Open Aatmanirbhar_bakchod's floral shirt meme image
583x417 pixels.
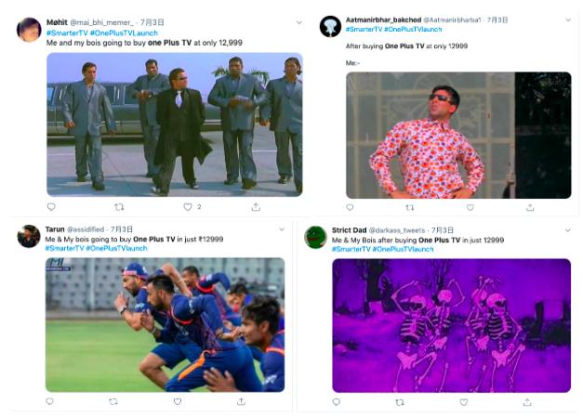click(x=458, y=136)
